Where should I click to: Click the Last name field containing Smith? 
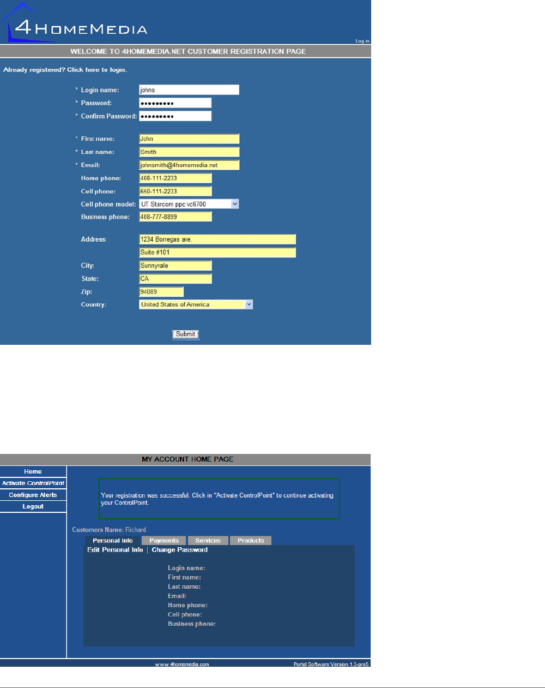click(189, 152)
